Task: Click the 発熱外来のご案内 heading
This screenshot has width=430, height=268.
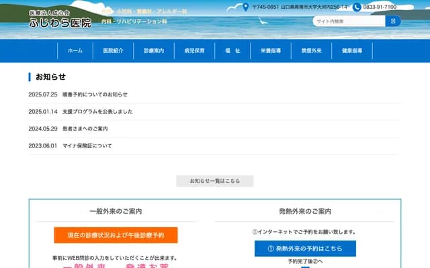Action: coord(305,212)
